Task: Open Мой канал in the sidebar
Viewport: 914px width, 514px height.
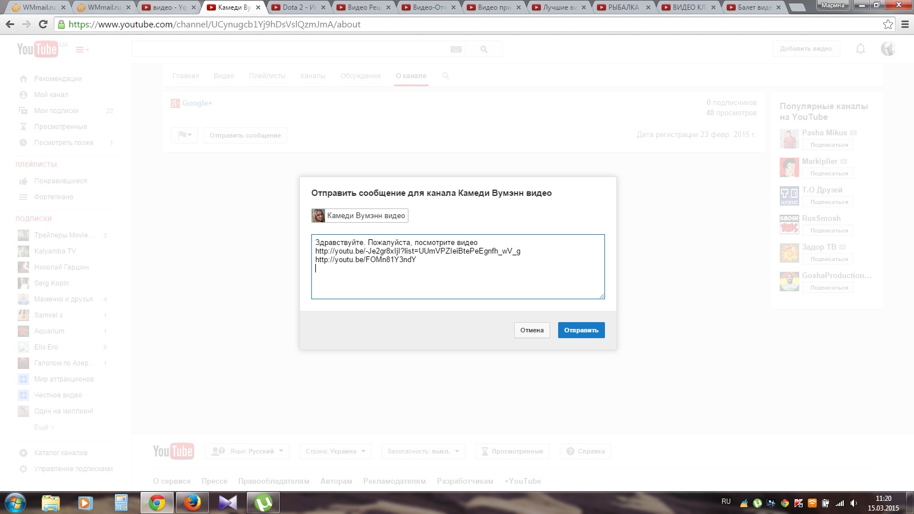Action: [x=51, y=95]
